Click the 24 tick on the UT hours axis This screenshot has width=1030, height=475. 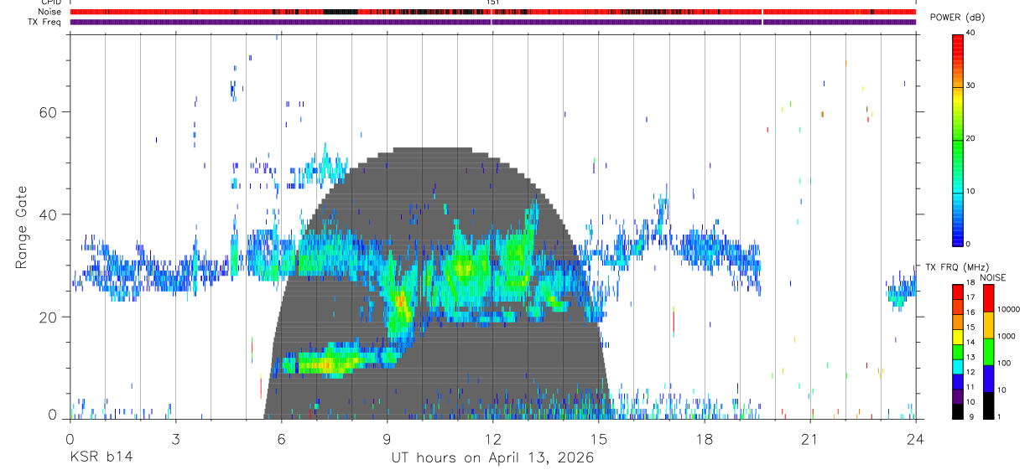click(x=915, y=438)
